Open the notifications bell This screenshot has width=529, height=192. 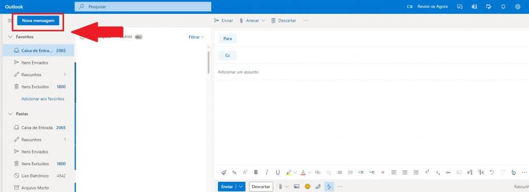coord(503,6)
